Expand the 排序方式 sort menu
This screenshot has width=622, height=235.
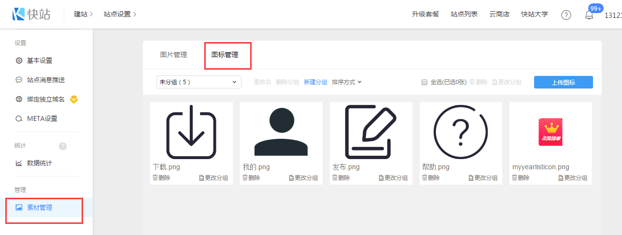pyautogui.click(x=347, y=82)
